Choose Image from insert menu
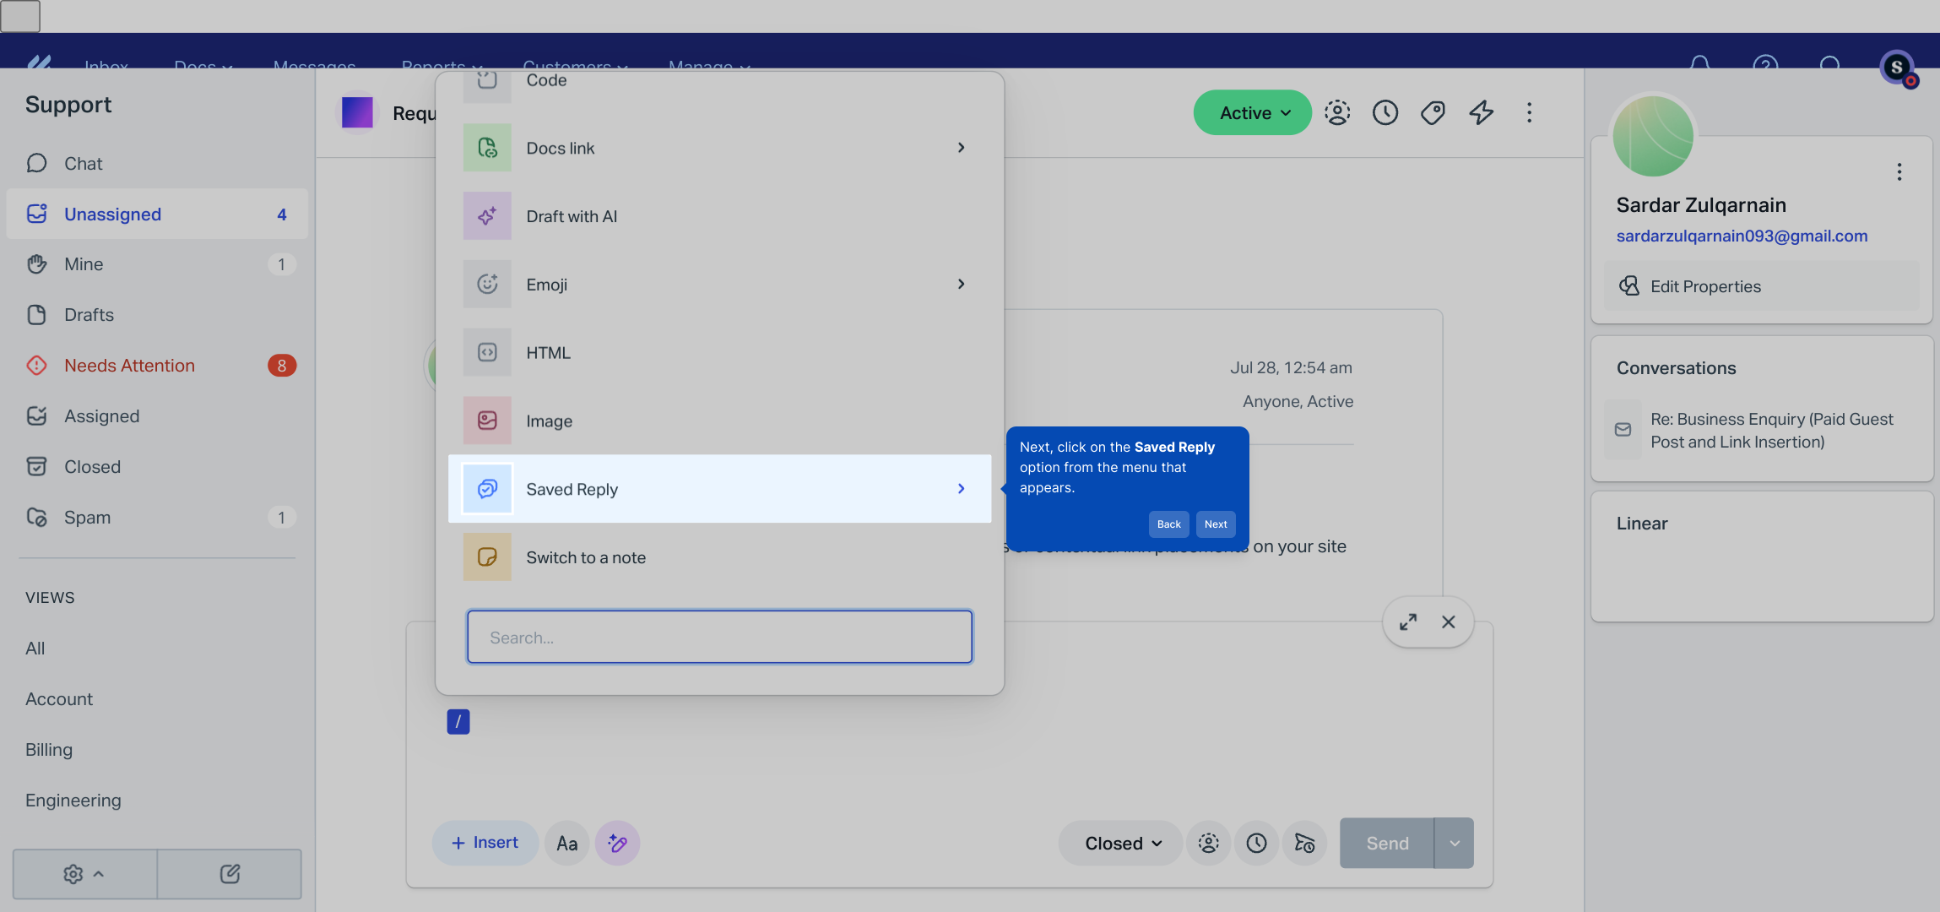The height and width of the screenshot is (912, 1940). click(719, 421)
